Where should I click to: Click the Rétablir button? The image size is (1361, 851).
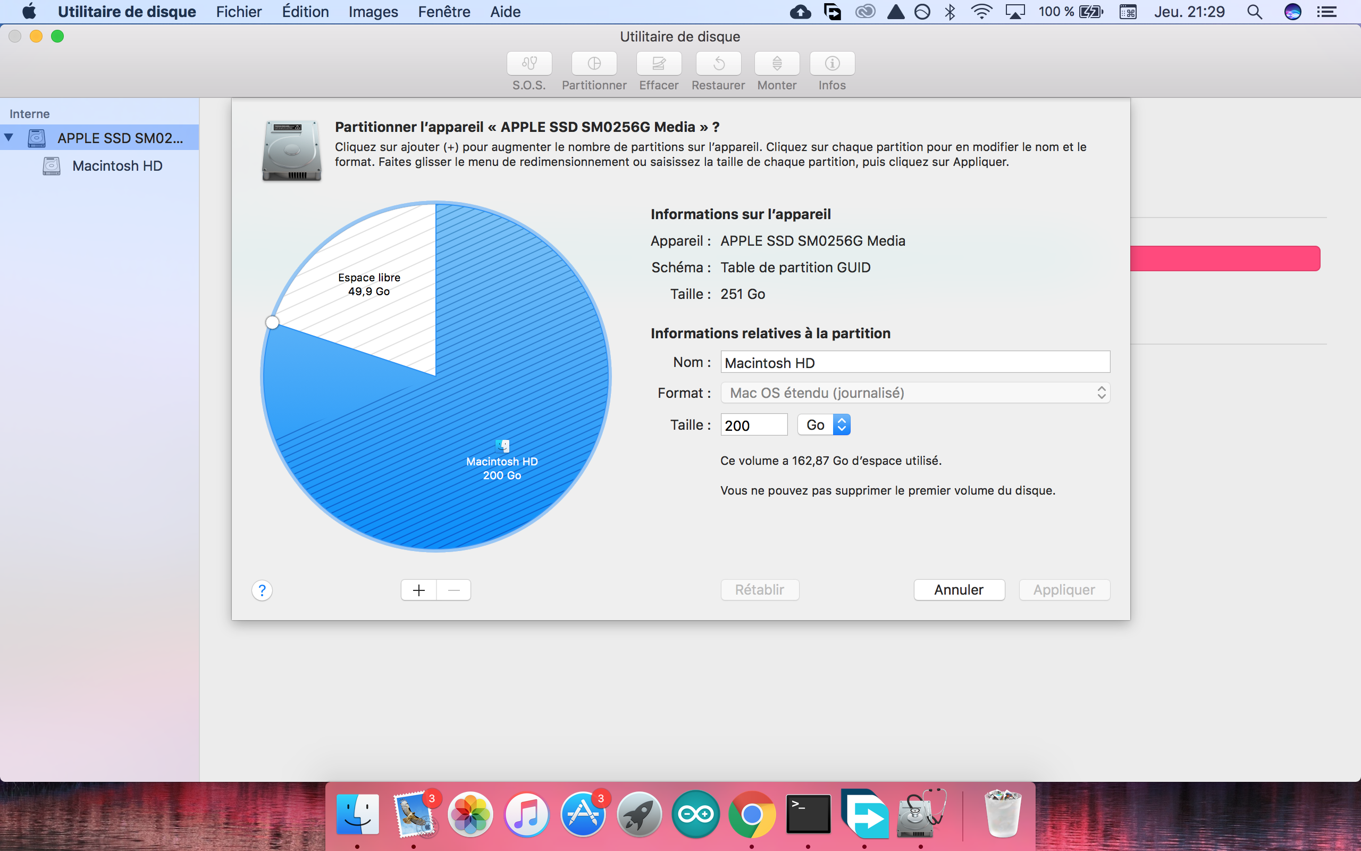click(x=759, y=590)
